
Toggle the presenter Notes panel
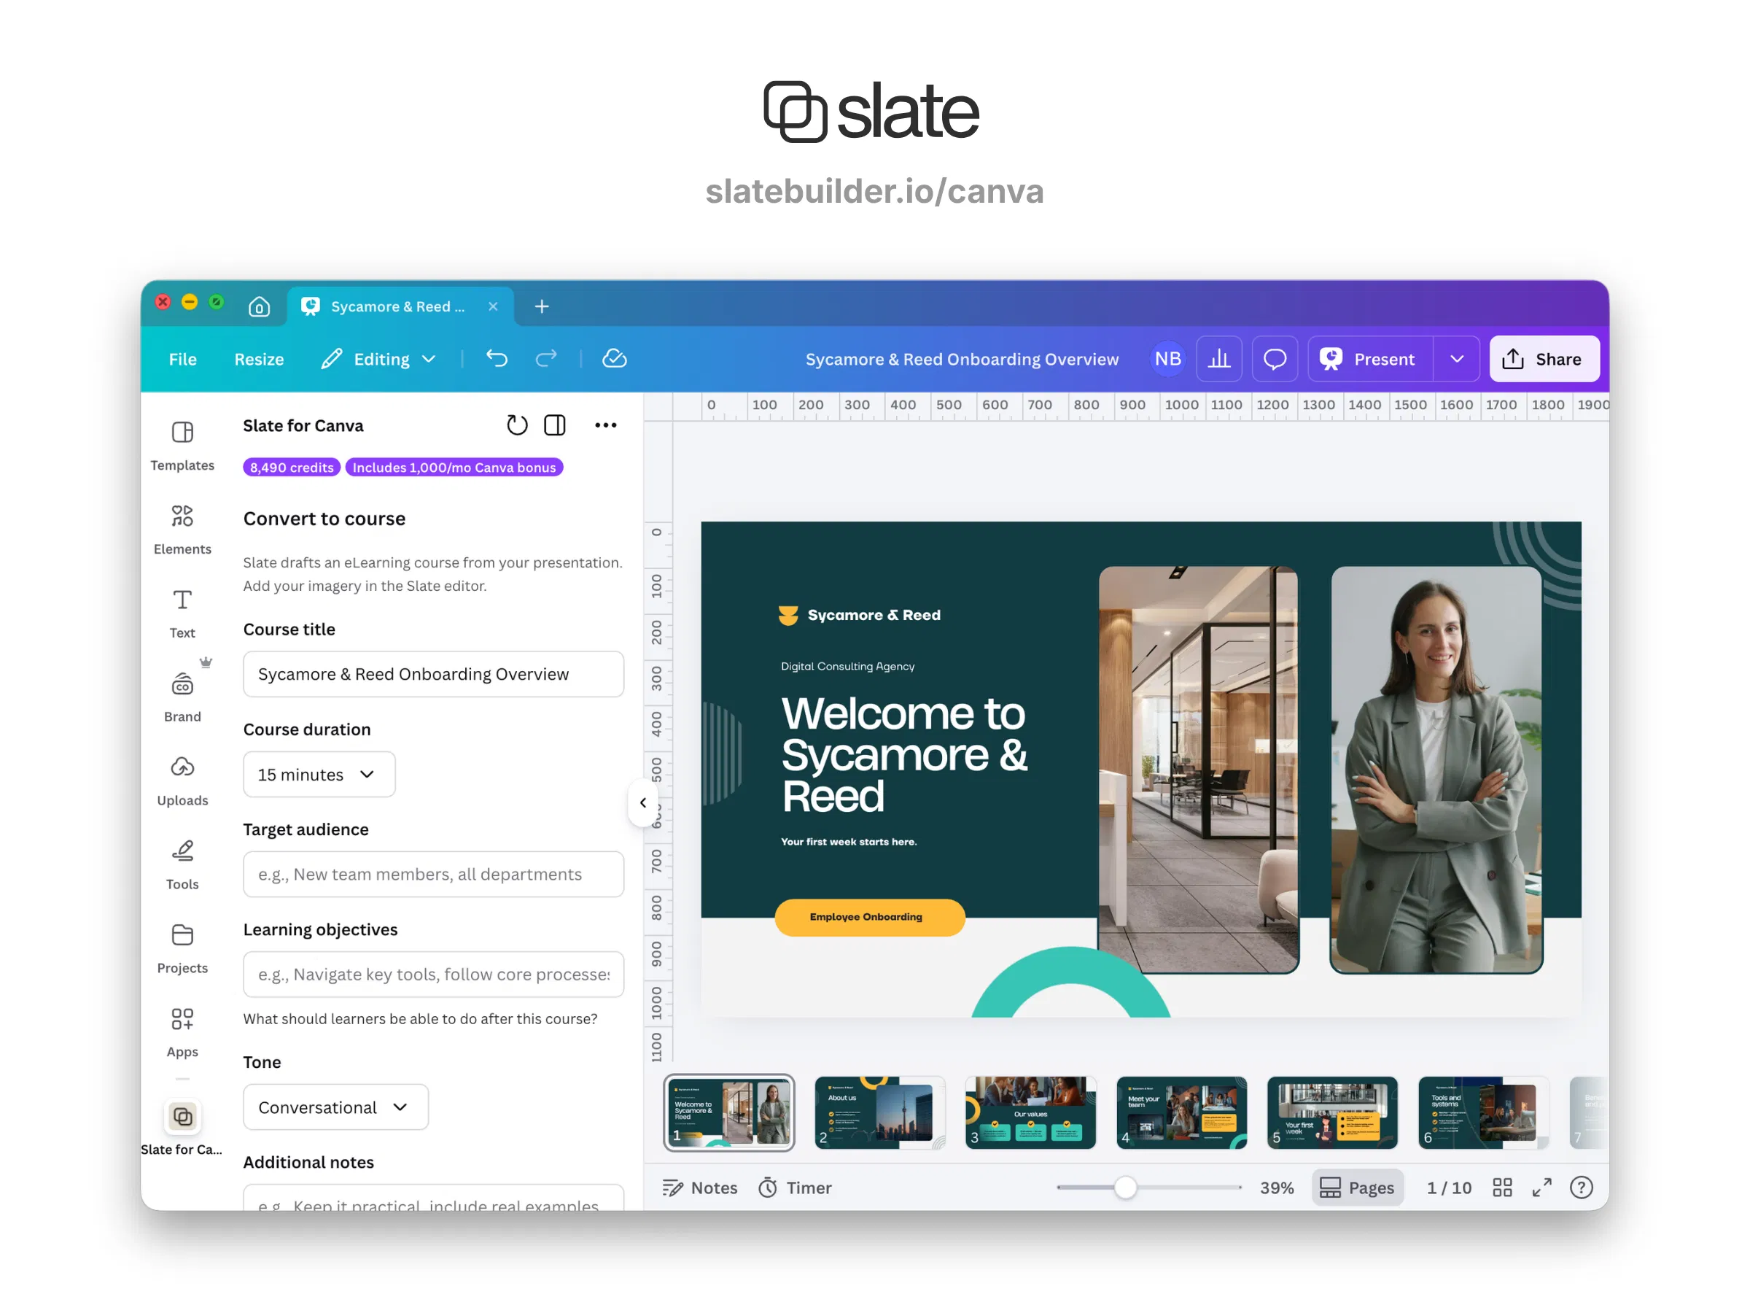pos(699,1187)
